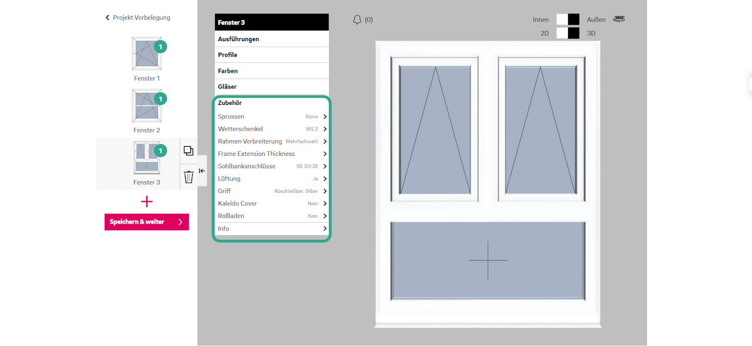Duplicate Fenster 3 with the copy icon
The image size is (752, 346).
click(x=189, y=151)
